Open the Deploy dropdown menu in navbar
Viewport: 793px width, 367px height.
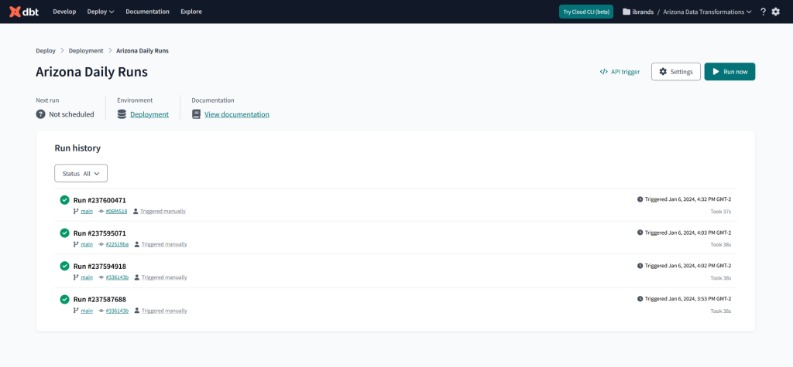[x=101, y=12]
